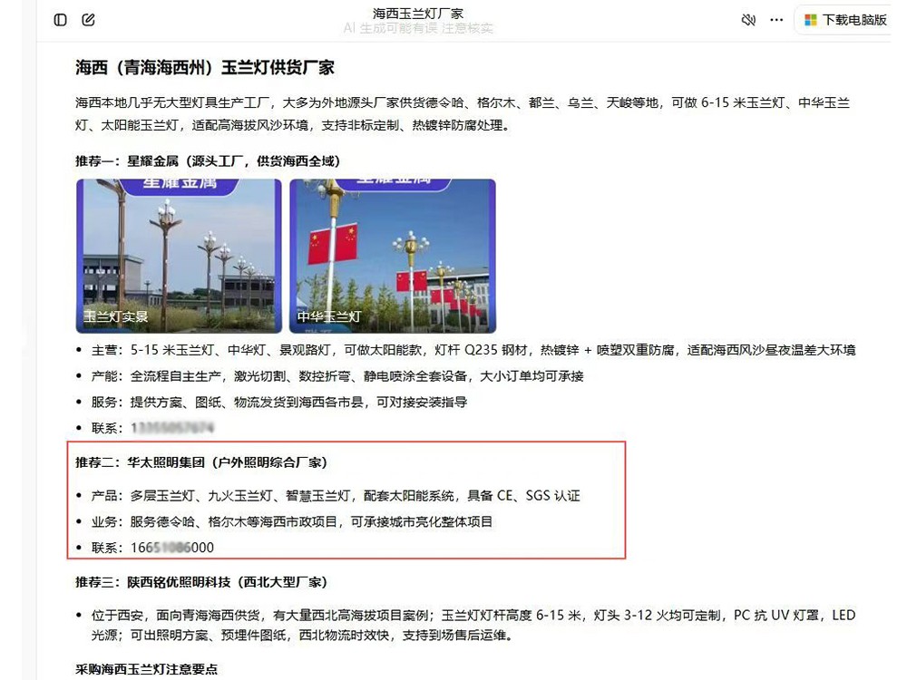Screen dimensions: 907x680
Task: Click the intro paragraph starting 海西本地几乎无大型灯具
Action: coord(463,114)
